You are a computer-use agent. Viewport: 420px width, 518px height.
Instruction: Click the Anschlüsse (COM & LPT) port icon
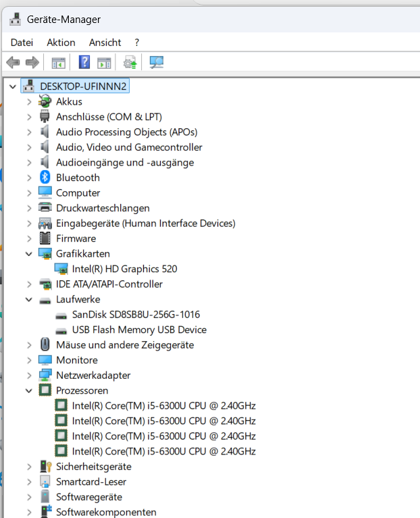(45, 117)
